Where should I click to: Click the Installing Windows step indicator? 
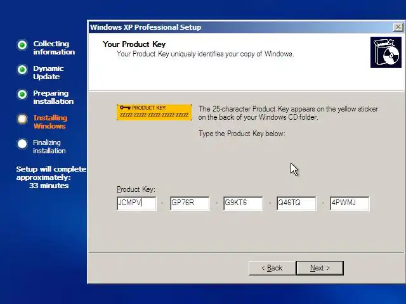22,119
